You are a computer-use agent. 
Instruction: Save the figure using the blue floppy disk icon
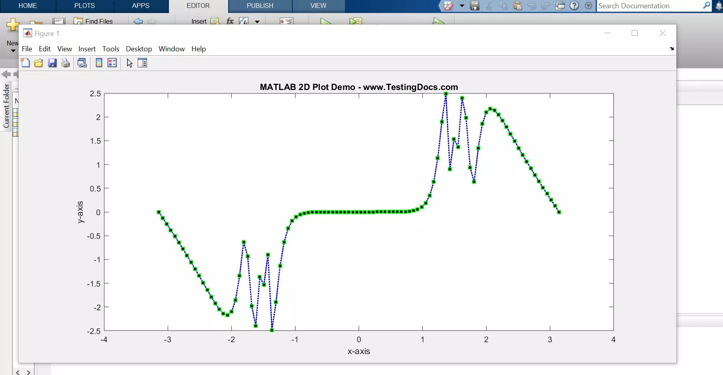[52, 63]
